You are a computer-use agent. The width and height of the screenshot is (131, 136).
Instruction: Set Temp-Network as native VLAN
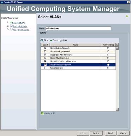[x=108, y=68]
